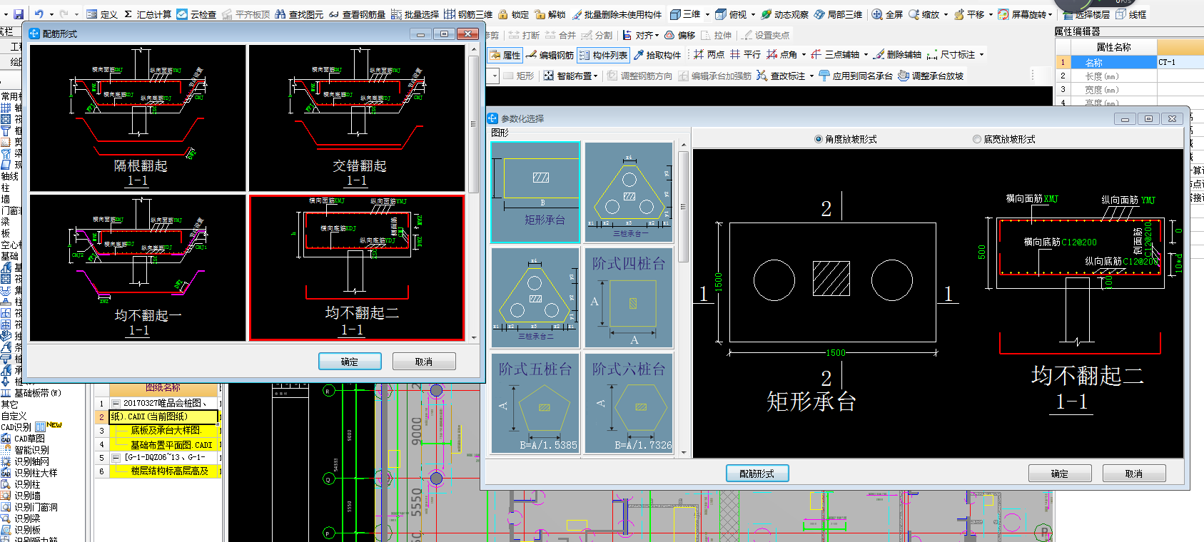Choose 交错翻起 reinforcement form thumbnail
The image size is (1204, 542).
[x=357, y=118]
